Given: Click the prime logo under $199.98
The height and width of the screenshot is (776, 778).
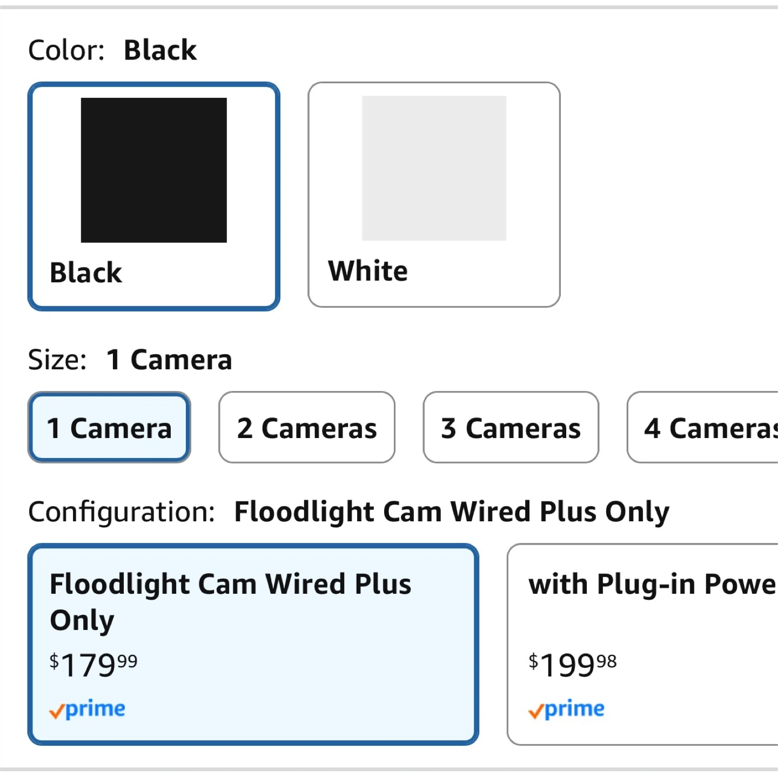Looking at the screenshot, I should pyautogui.click(x=574, y=708).
